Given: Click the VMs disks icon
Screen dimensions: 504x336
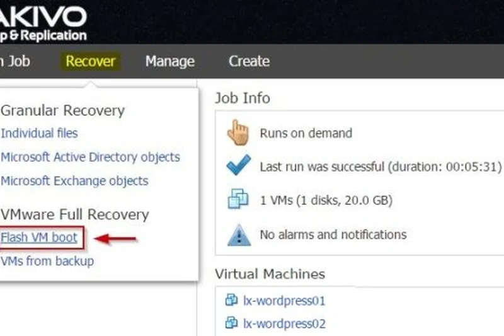Looking at the screenshot, I should point(238,199).
